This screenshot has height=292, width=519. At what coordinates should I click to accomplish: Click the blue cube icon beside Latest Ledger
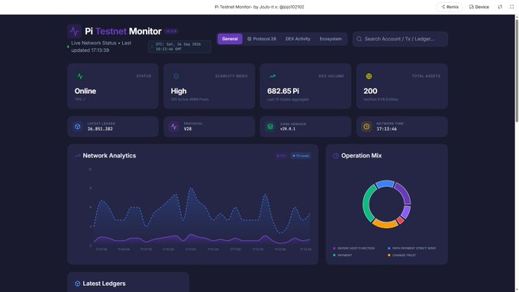[77, 127]
